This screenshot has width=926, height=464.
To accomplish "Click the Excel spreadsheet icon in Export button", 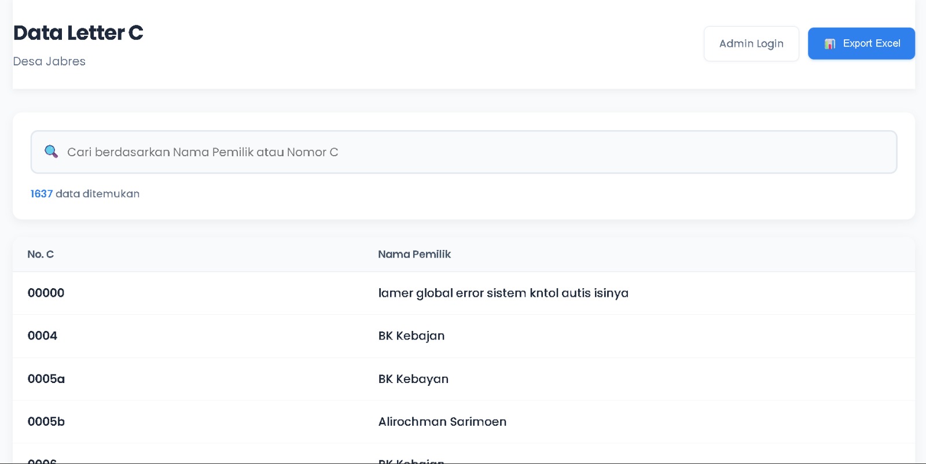I will pos(830,44).
